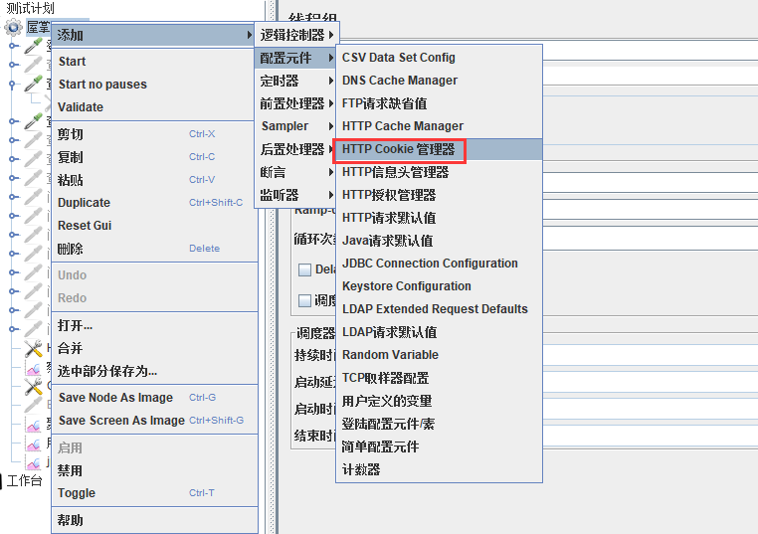This screenshot has width=758, height=534.
Task: Choose 删除 (Delete) menu entry
Action: [x=153, y=249]
